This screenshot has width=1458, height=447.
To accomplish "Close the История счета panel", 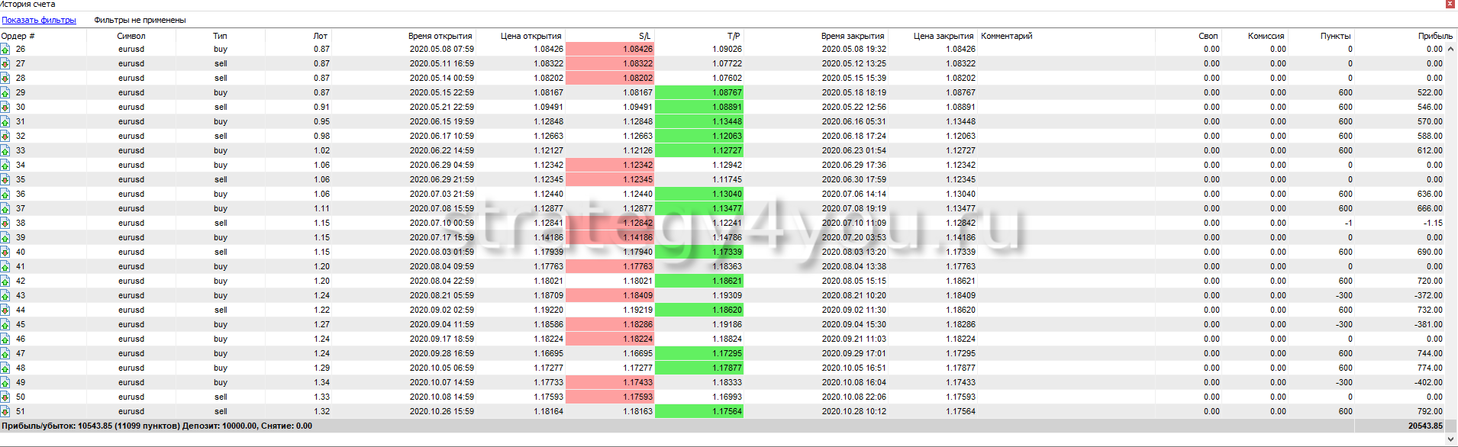I will click(x=1450, y=4).
